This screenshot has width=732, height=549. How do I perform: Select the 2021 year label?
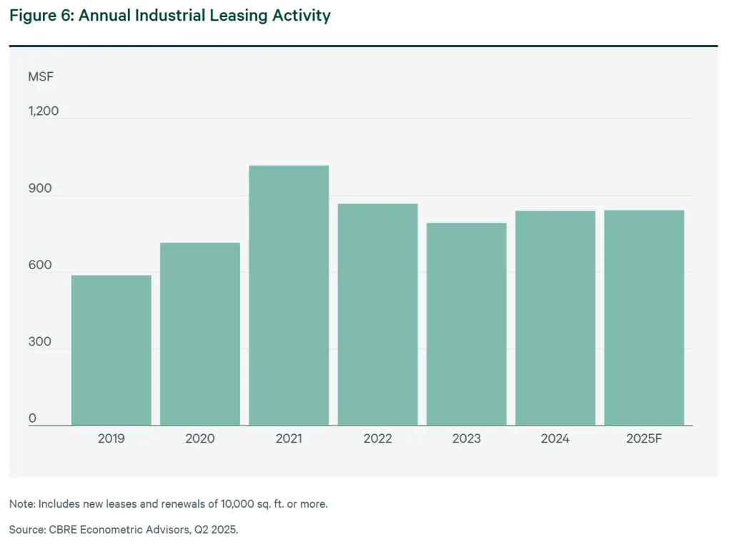(x=289, y=438)
